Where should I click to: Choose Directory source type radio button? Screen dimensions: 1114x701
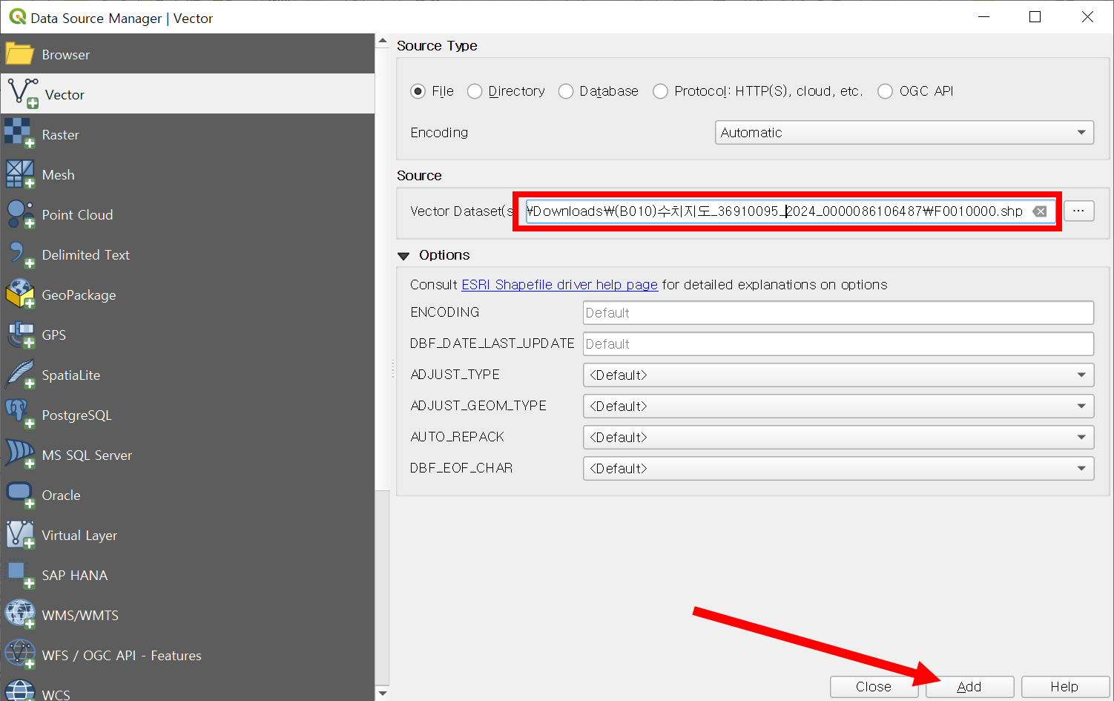(x=475, y=91)
